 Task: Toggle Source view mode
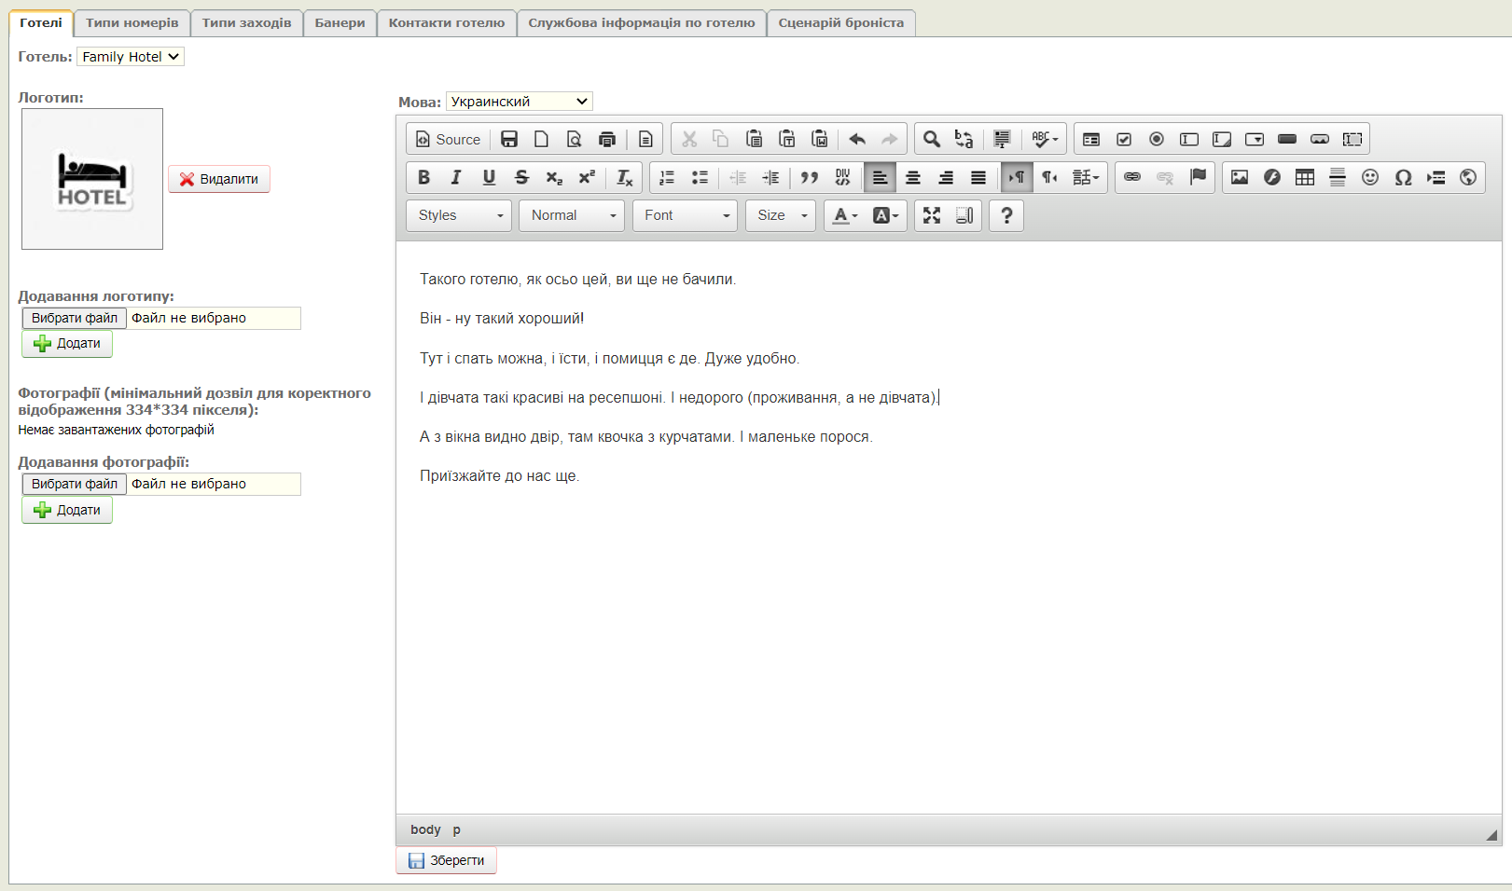448,139
